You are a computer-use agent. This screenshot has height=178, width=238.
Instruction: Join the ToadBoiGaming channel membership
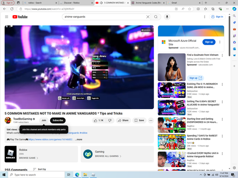point(44,121)
